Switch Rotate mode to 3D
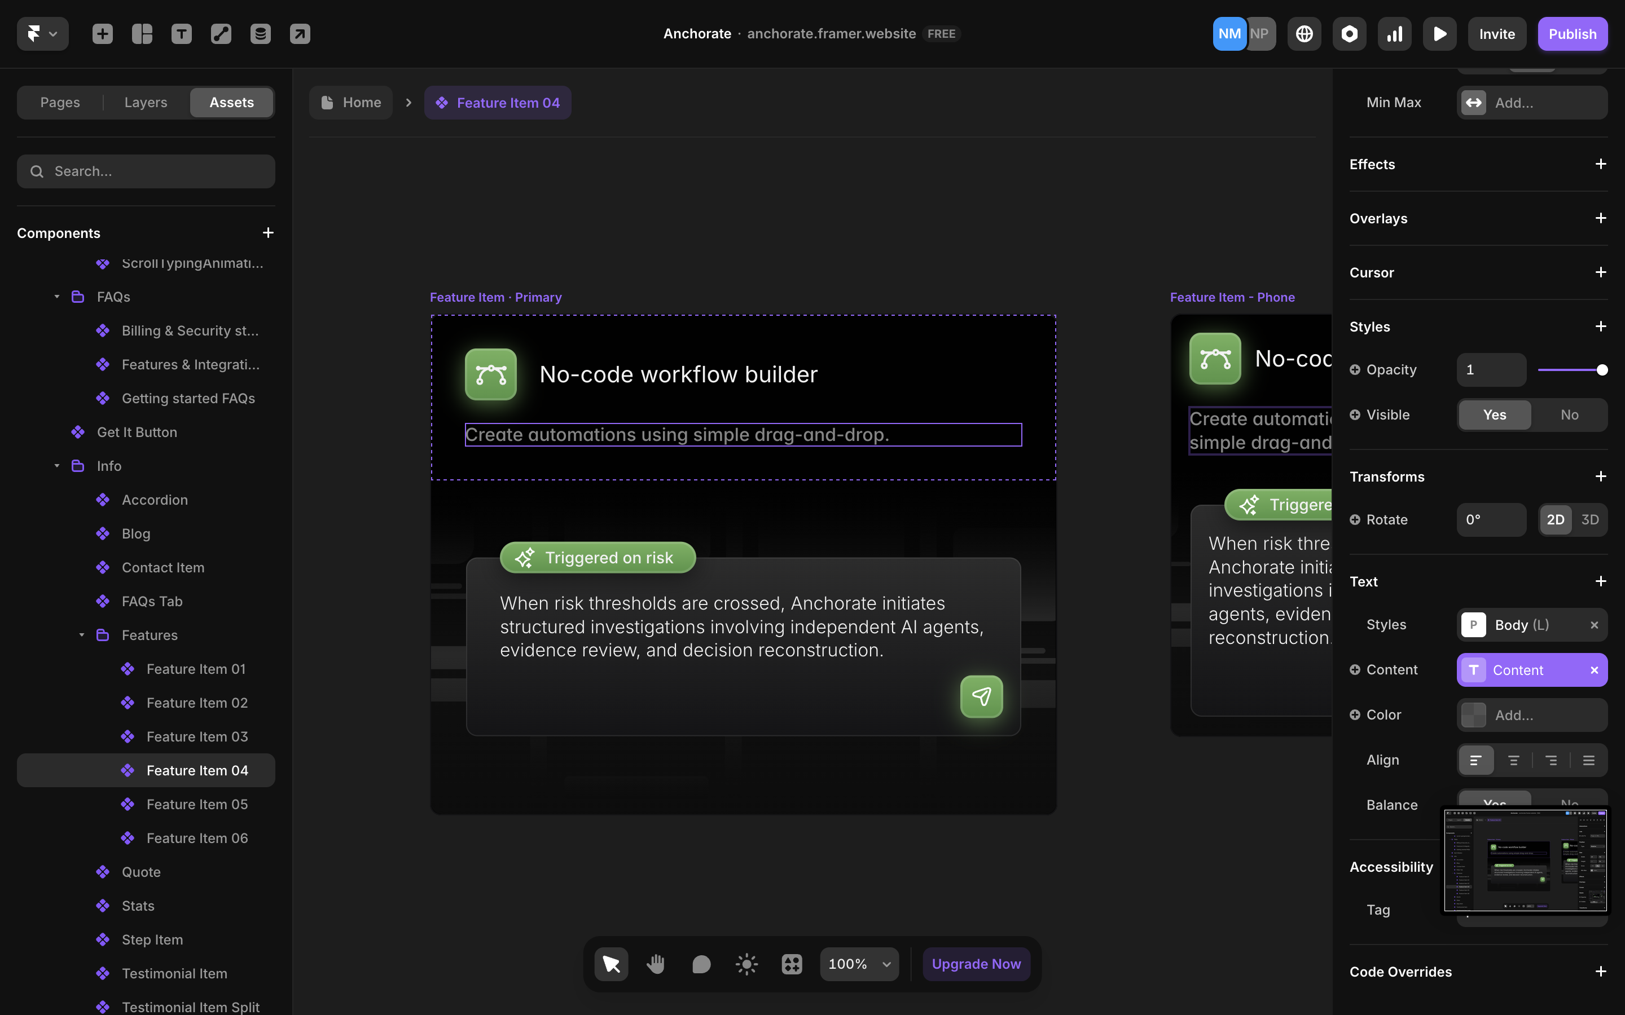Image resolution: width=1625 pixels, height=1015 pixels. tap(1590, 519)
